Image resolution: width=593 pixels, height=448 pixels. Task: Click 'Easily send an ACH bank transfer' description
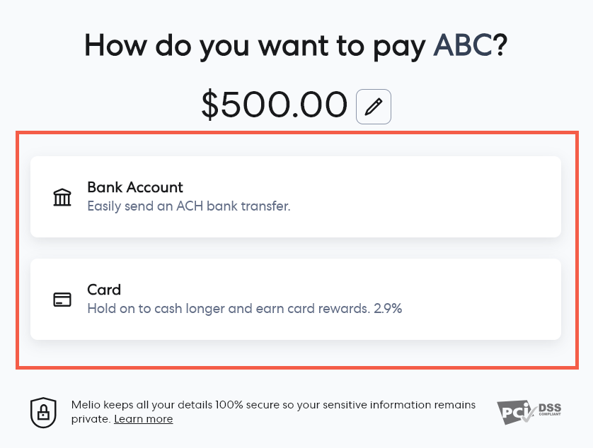pyautogui.click(x=188, y=206)
